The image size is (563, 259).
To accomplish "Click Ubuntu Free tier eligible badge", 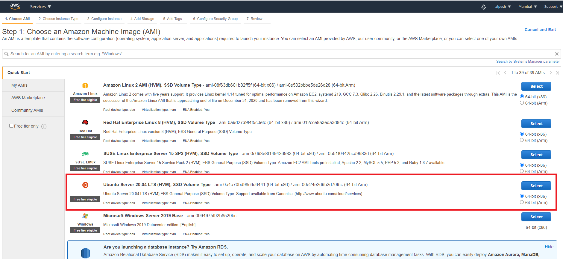I will tap(85, 200).
